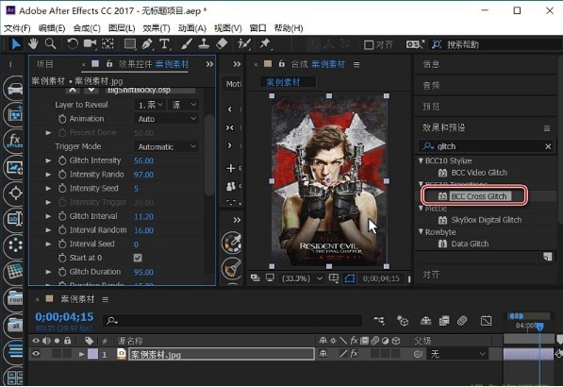Viewport: 563px width, 387px height.
Task: Select the SkyBox Digital Glitch effect
Action: [486, 220]
